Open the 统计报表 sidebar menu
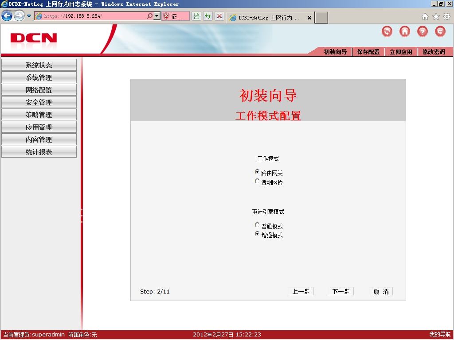 39,152
